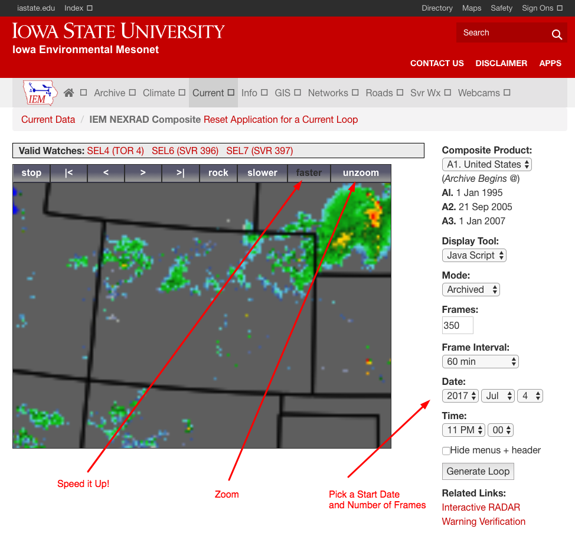Jump to last frame with >| button
This screenshot has width=575, height=536.
click(181, 173)
